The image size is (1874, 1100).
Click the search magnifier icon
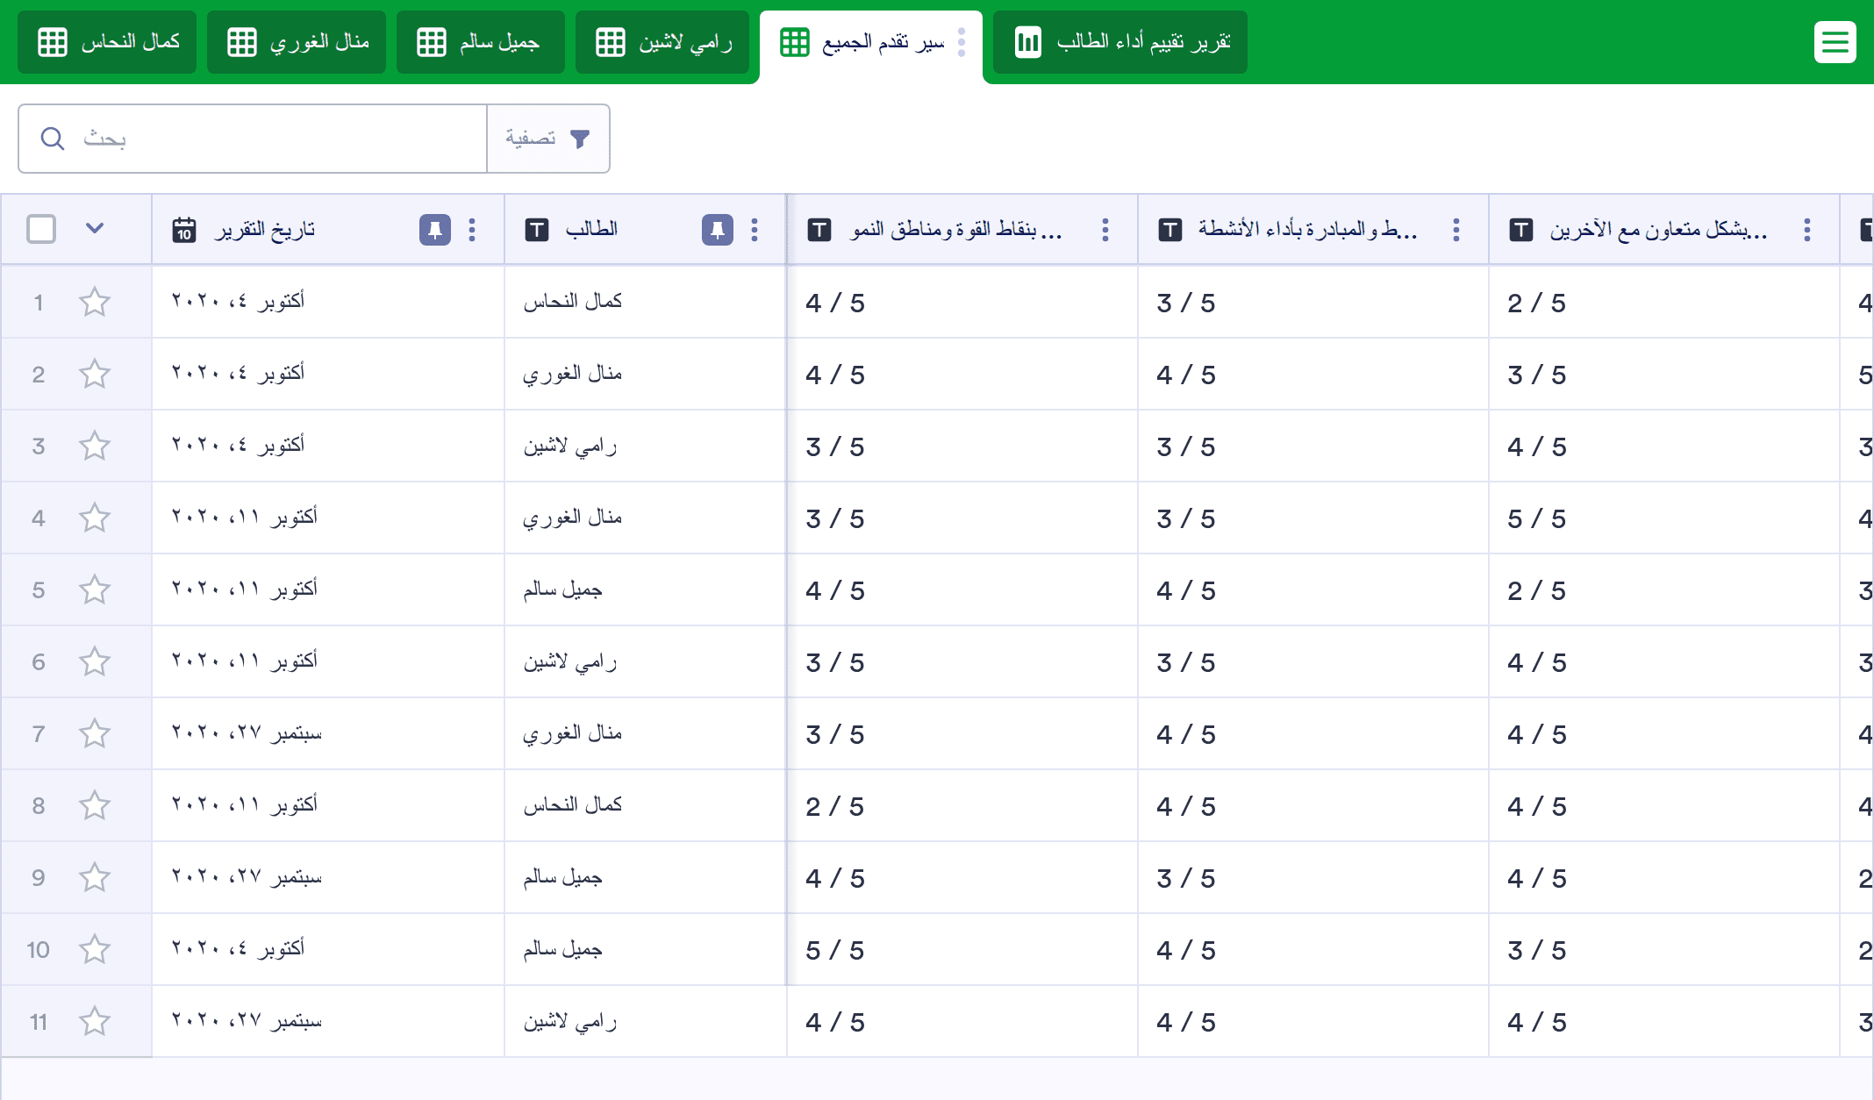tap(53, 139)
